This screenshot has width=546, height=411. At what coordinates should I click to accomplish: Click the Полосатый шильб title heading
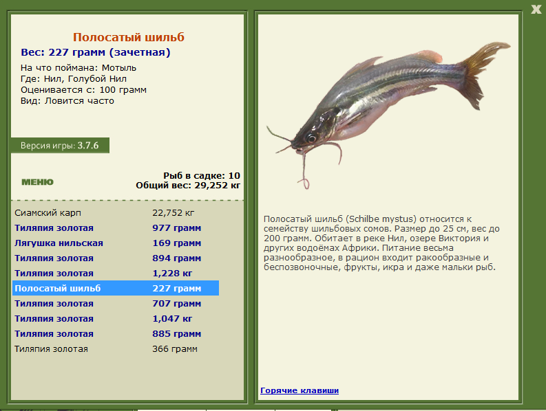click(x=129, y=37)
